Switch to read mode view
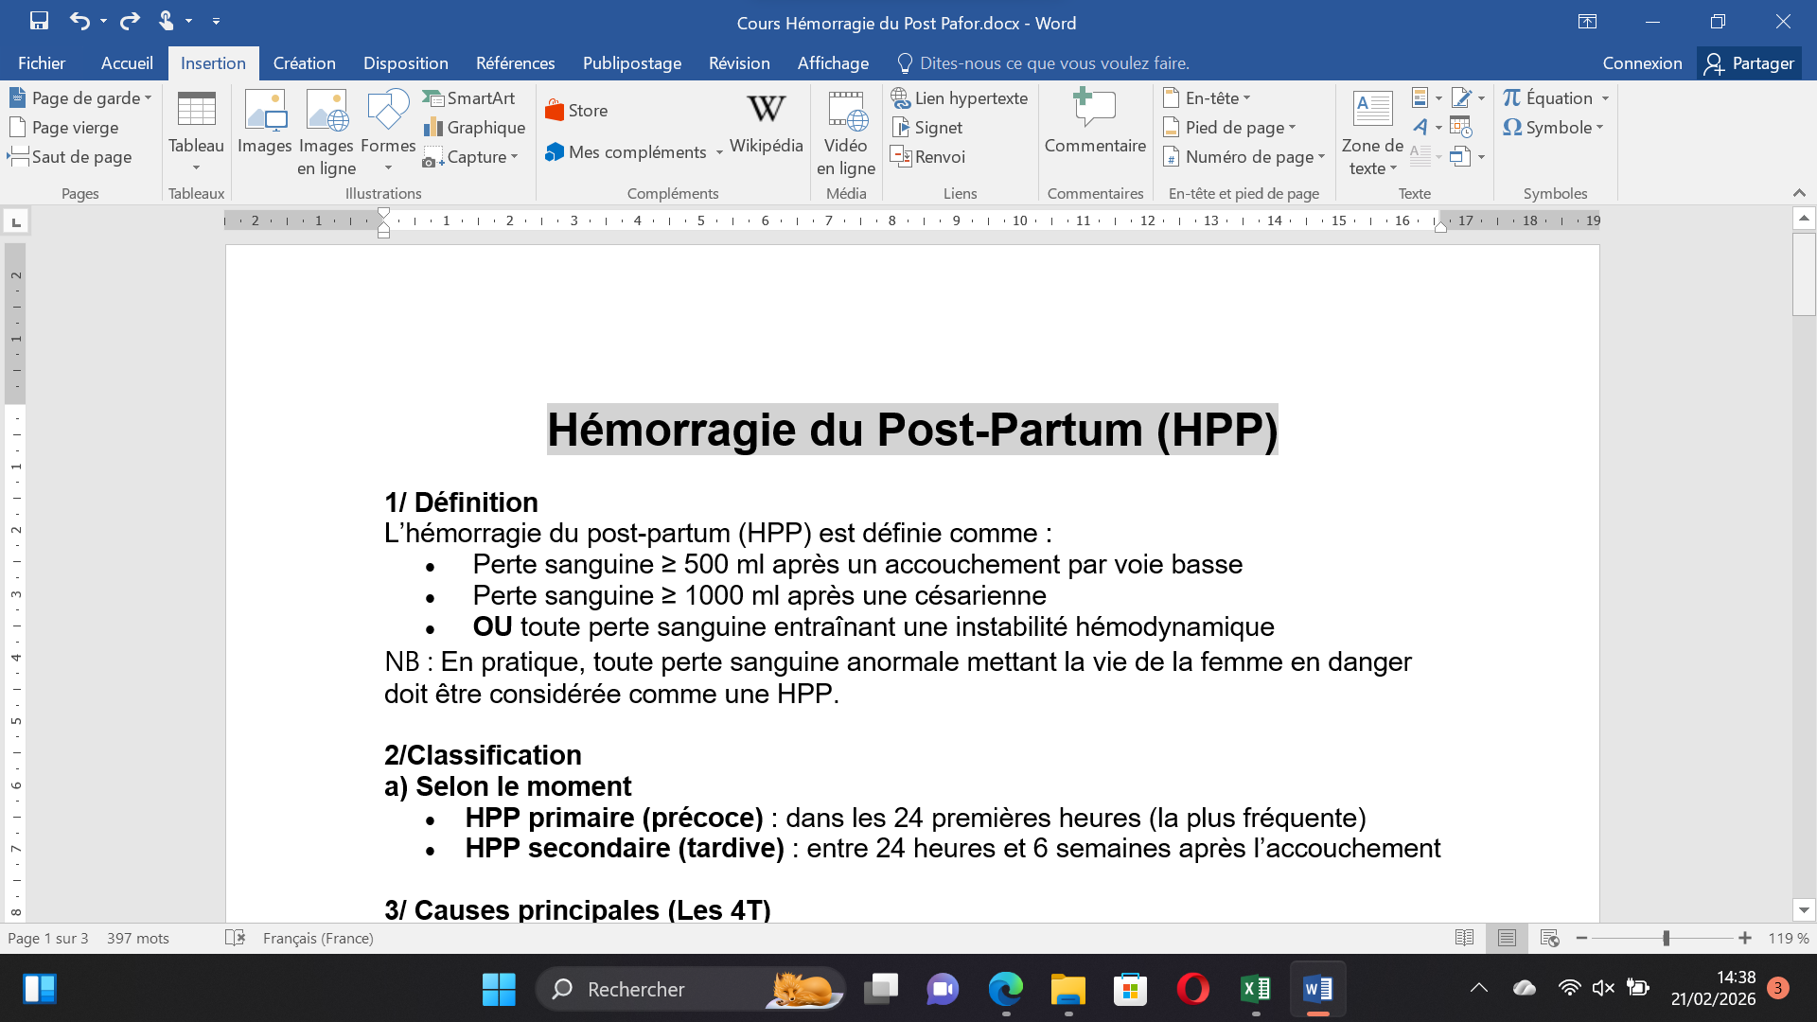 [1464, 938]
